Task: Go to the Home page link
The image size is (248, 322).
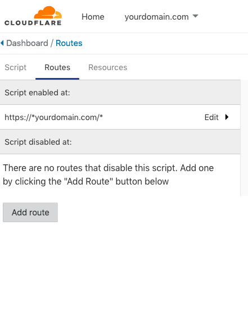Action: [93, 17]
